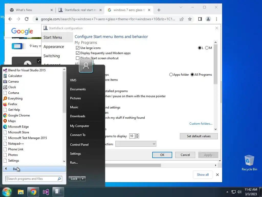This screenshot has width=262, height=197.
Task: Click Chrome share page icon
Action: point(182,19)
